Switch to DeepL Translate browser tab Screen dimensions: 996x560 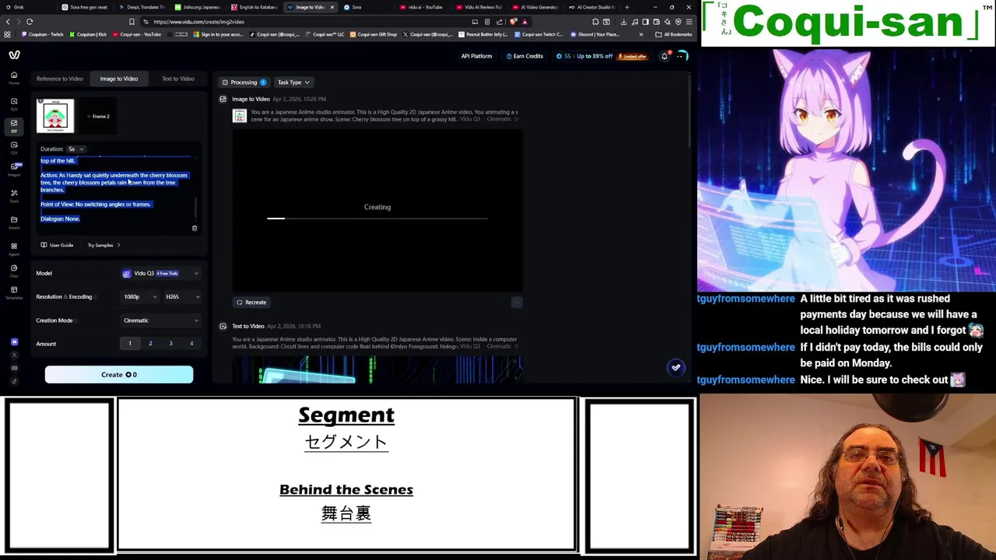pos(140,7)
